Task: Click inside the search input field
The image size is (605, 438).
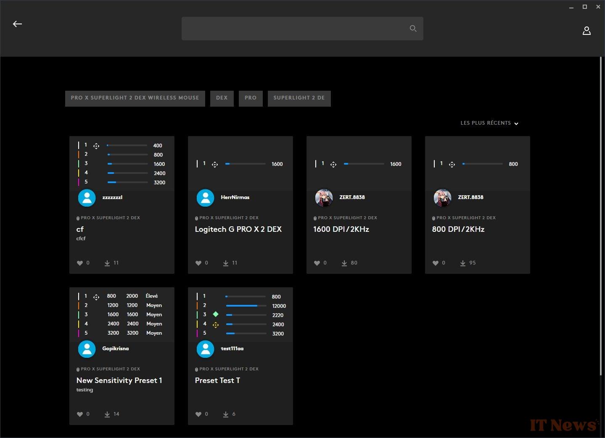Action: (294, 29)
